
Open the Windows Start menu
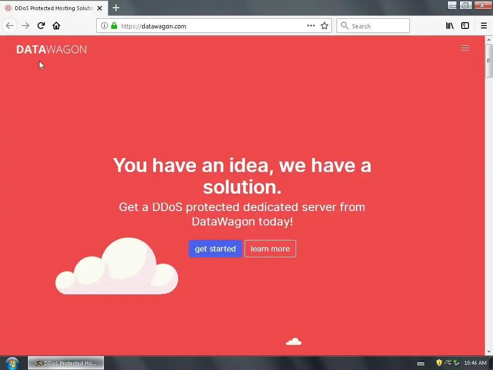pyautogui.click(x=12, y=363)
